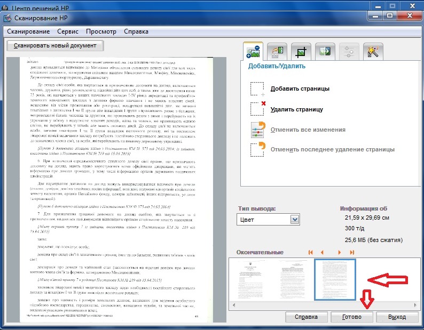Click the HP Solution Center window icon
The image size is (424, 330).
point(5,9)
